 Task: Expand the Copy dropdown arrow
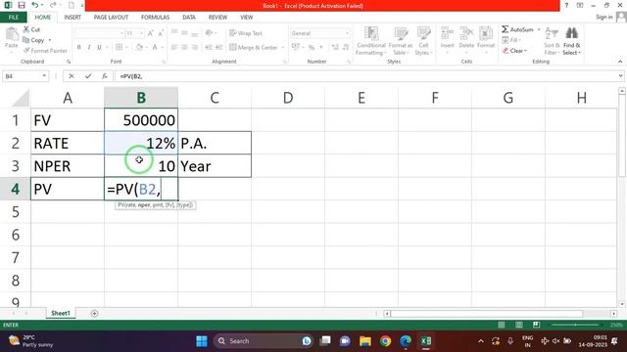[x=50, y=40]
